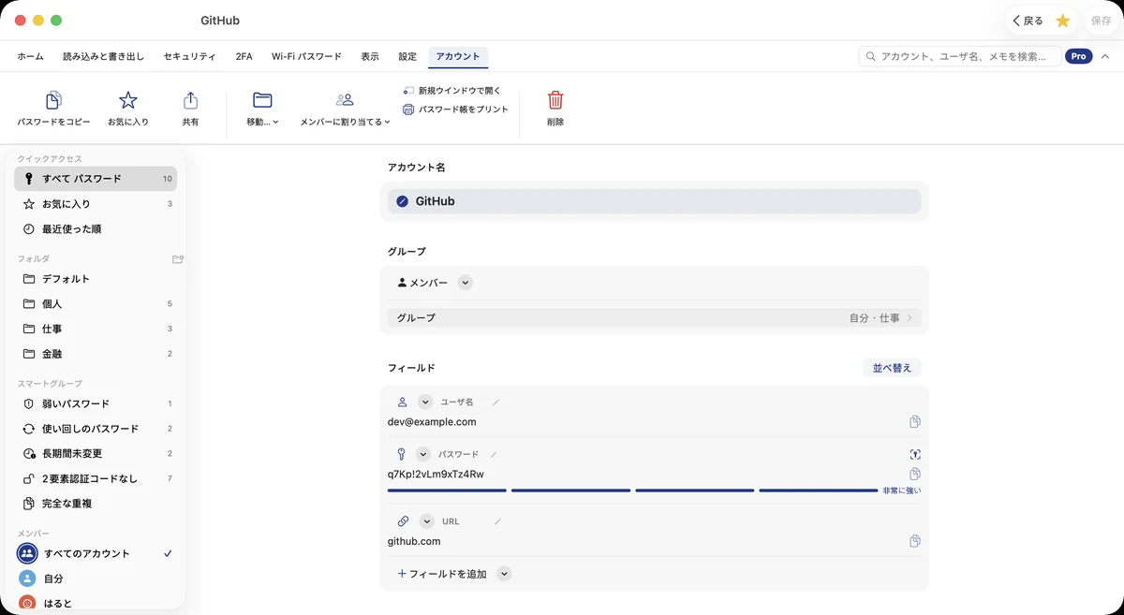Select 最近使った順 in sidebar
This screenshot has height=615, width=1124.
tap(96, 229)
